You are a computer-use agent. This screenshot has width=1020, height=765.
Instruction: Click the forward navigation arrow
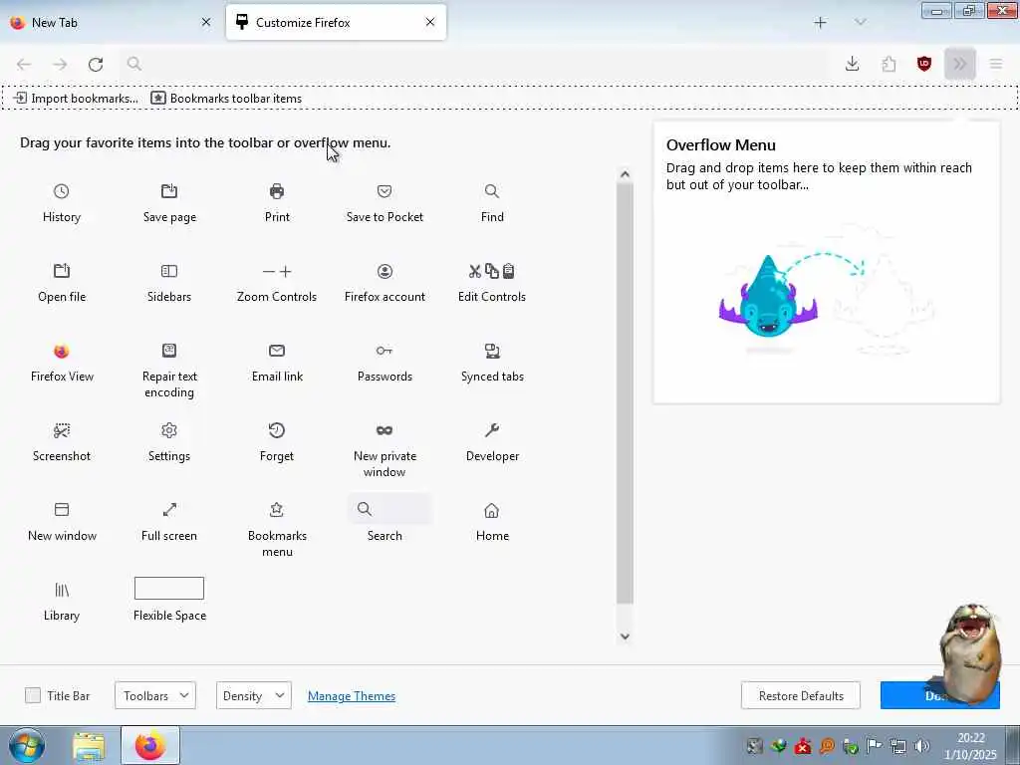(x=60, y=64)
